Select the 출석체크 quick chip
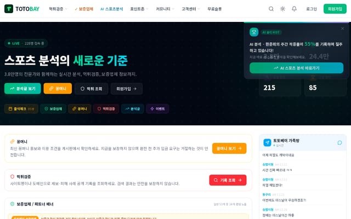Viewport: 351px width, 219px height. 21,109
